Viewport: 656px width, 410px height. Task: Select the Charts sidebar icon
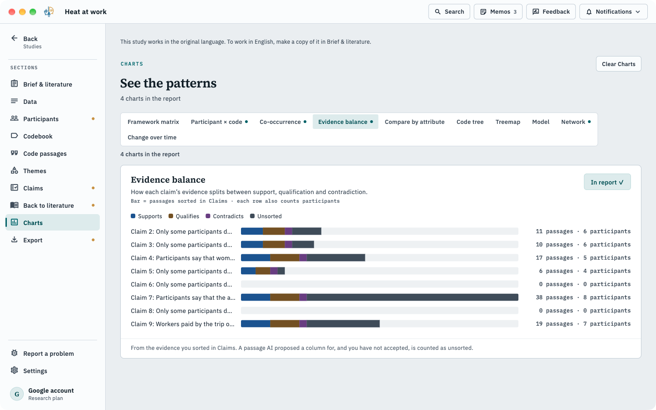click(14, 222)
